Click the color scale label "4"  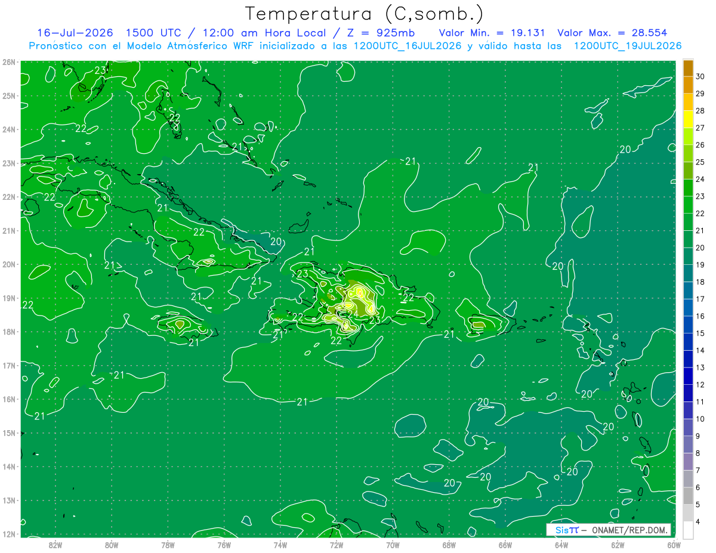pyautogui.click(x=698, y=521)
